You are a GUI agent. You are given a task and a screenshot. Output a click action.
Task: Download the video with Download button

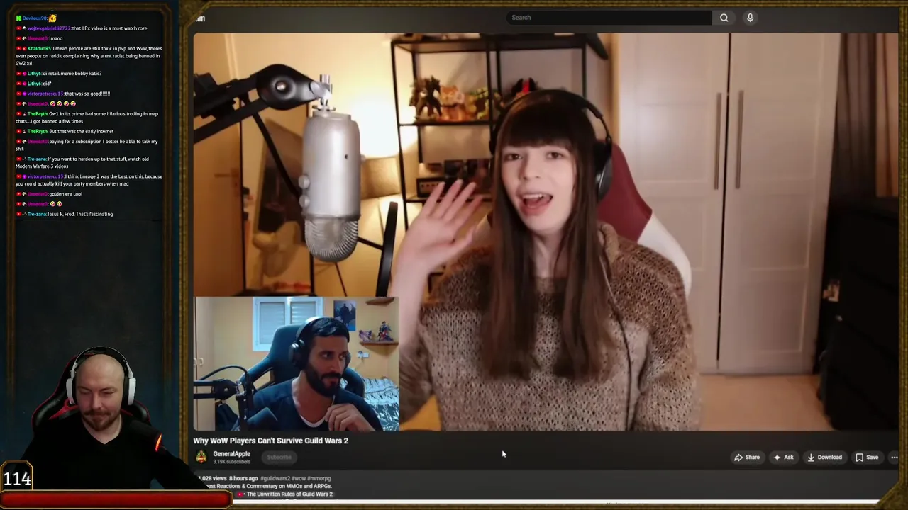pos(825,458)
